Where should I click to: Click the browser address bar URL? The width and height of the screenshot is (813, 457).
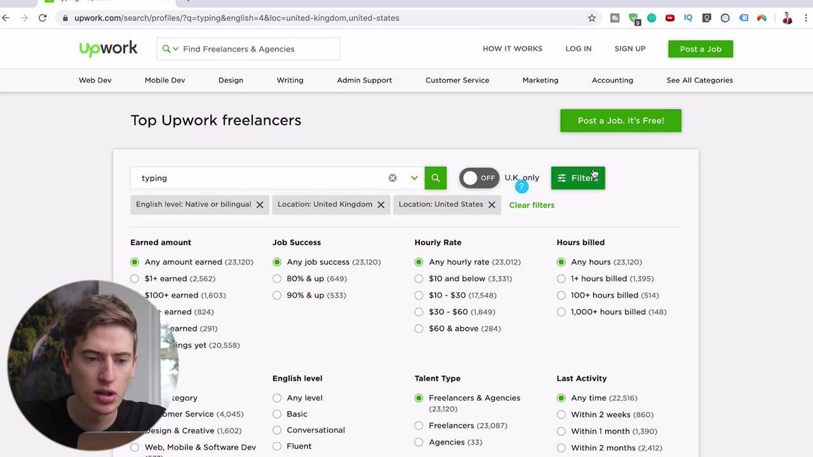(237, 18)
